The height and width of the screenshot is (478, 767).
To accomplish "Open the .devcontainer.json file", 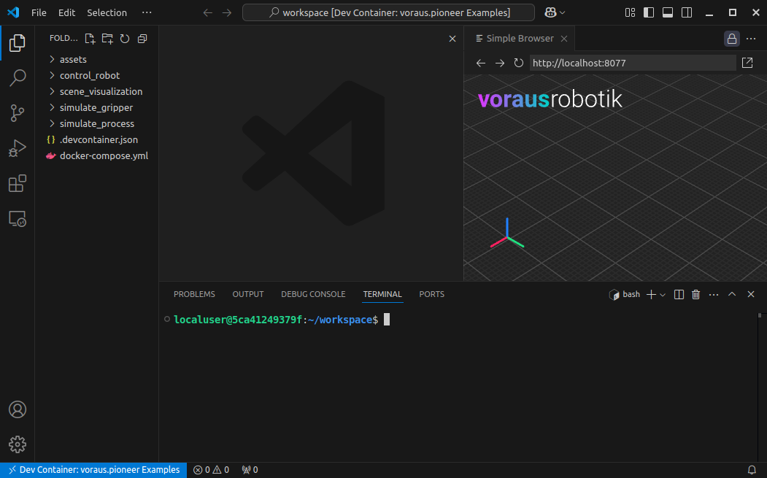I will tap(97, 140).
